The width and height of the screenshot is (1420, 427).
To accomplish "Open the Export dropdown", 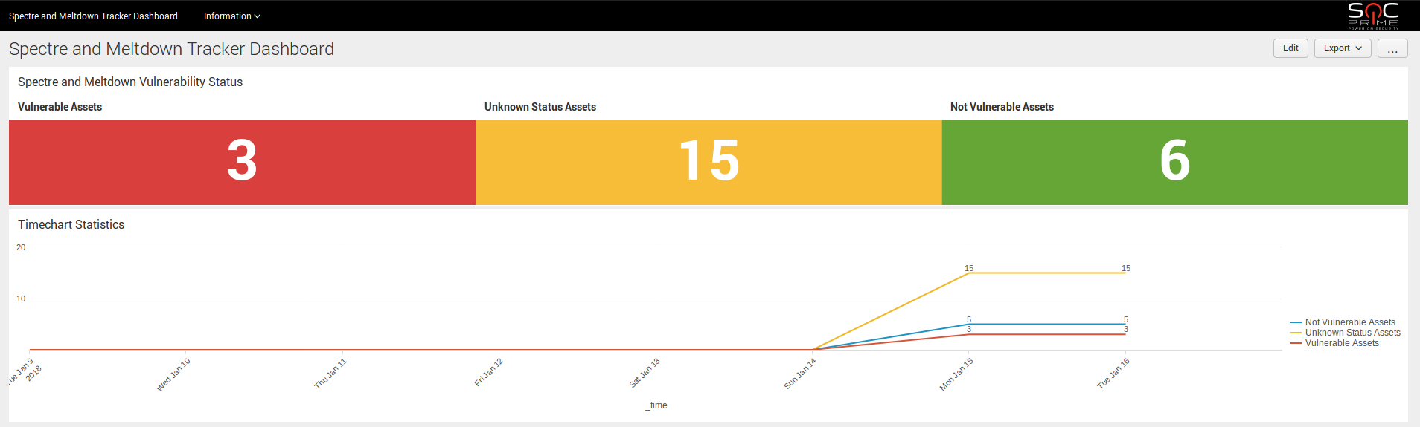I will [1342, 48].
